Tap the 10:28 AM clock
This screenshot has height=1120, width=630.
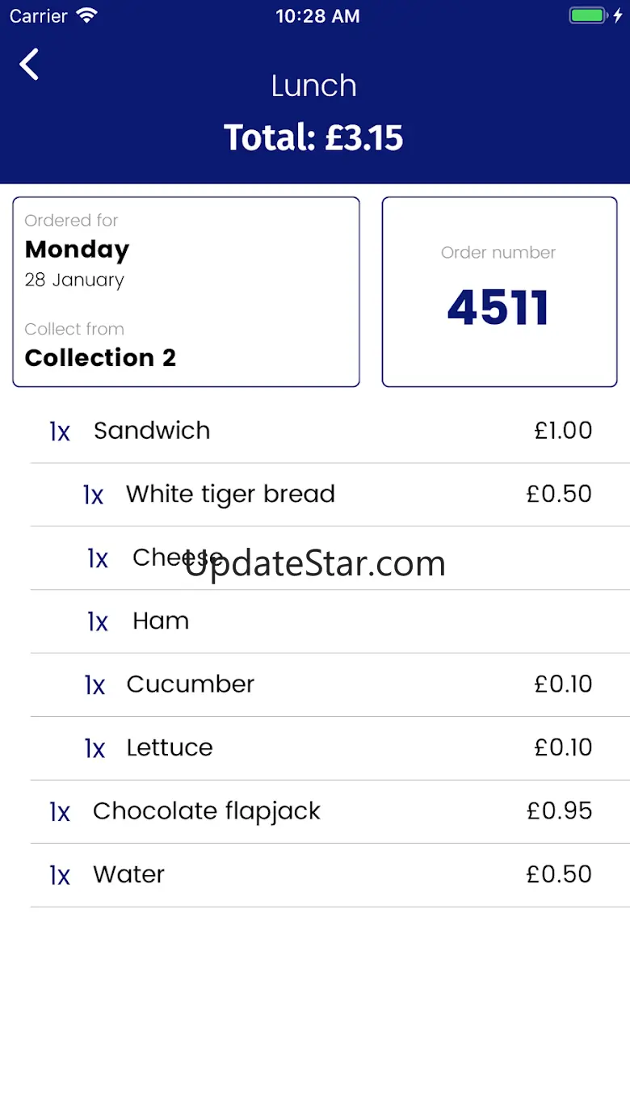(x=317, y=16)
